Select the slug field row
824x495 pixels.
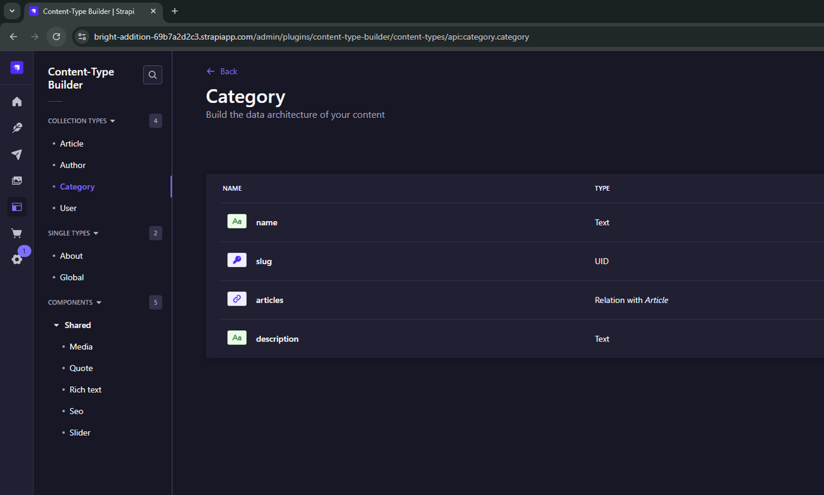[522, 261]
